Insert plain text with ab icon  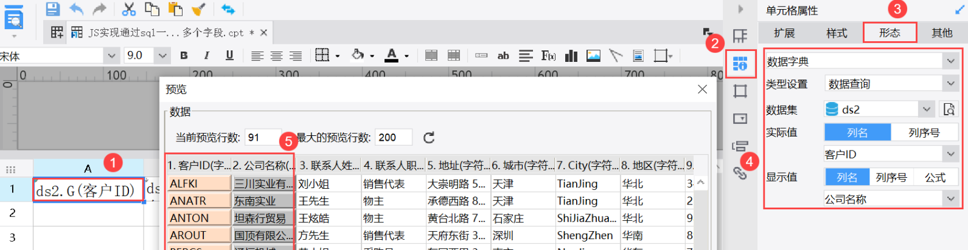pos(503,56)
